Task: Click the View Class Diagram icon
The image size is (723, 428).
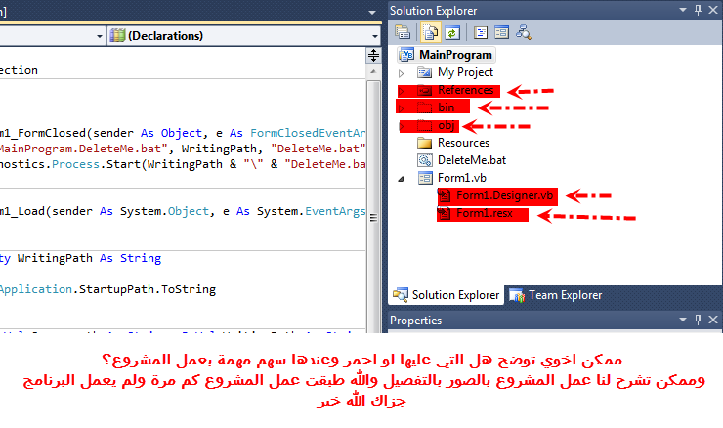Action: 523,32
